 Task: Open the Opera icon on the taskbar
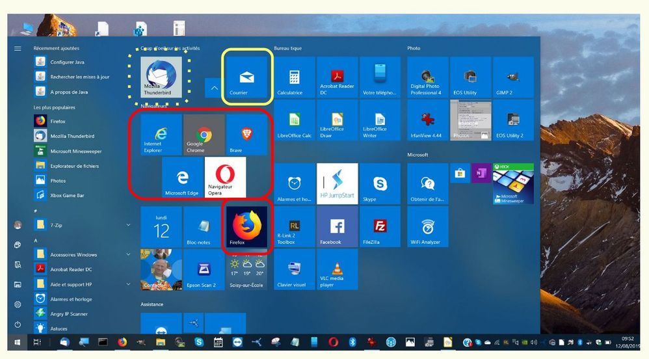click(x=333, y=342)
